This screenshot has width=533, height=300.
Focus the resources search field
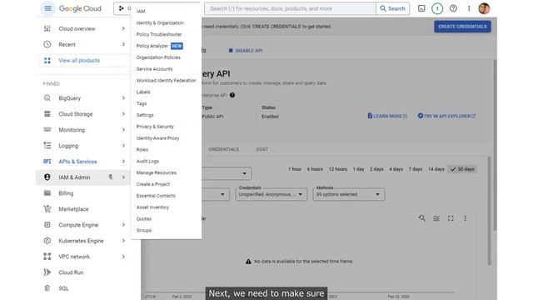(290, 8)
